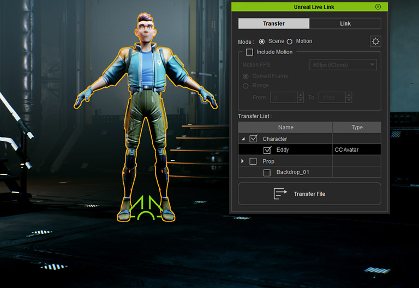419x288 pixels.
Task: Increase the To frame value
Action: tap(349, 95)
